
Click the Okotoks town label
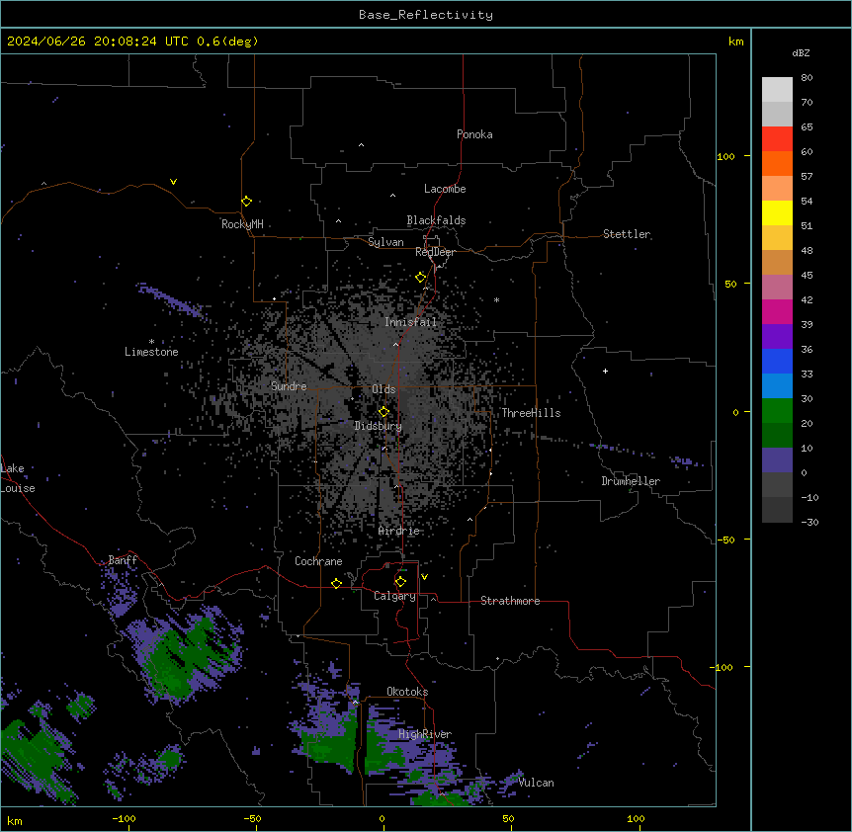coord(407,692)
